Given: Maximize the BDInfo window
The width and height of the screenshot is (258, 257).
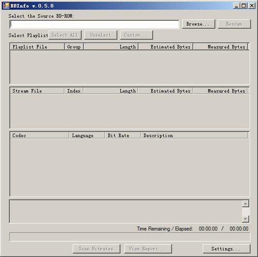Looking at the screenshot, I should [244, 6].
